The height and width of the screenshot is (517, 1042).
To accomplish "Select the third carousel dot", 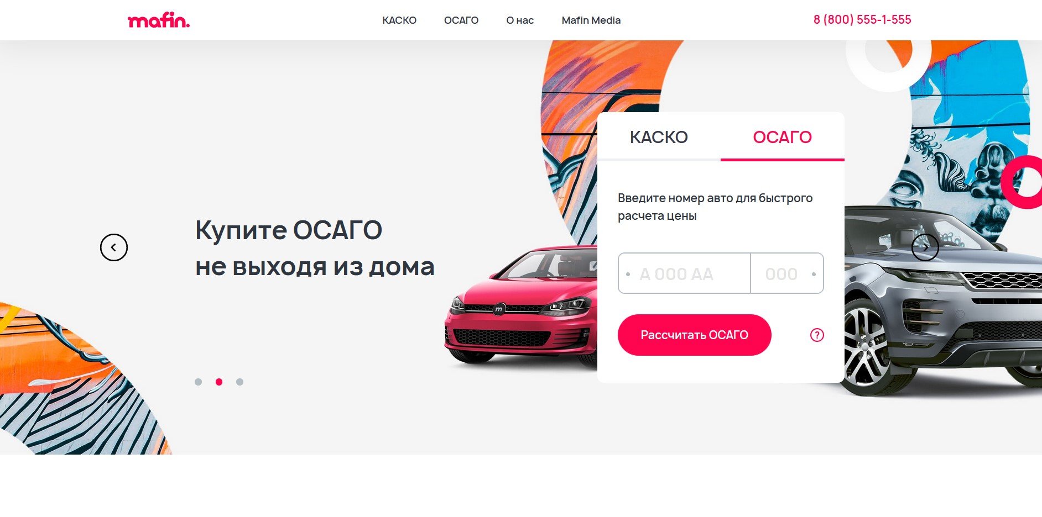I will [239, 382].
